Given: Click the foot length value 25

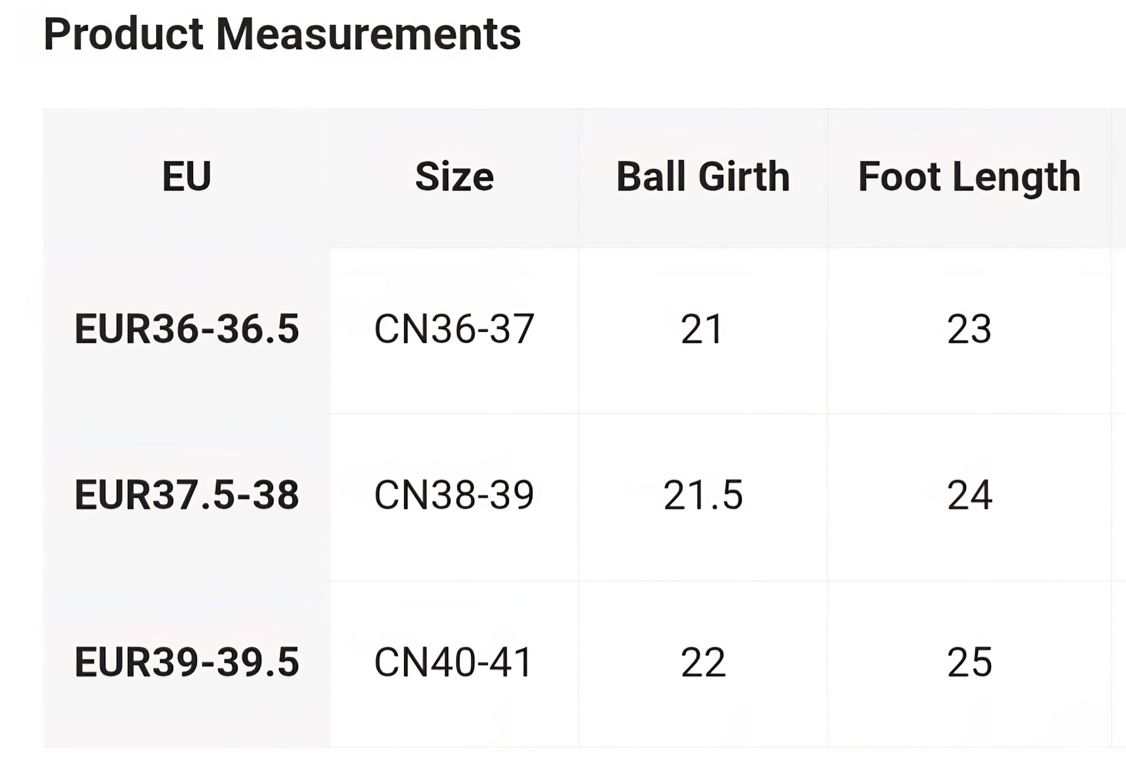Looking at the screenshot, I should 969,662.
